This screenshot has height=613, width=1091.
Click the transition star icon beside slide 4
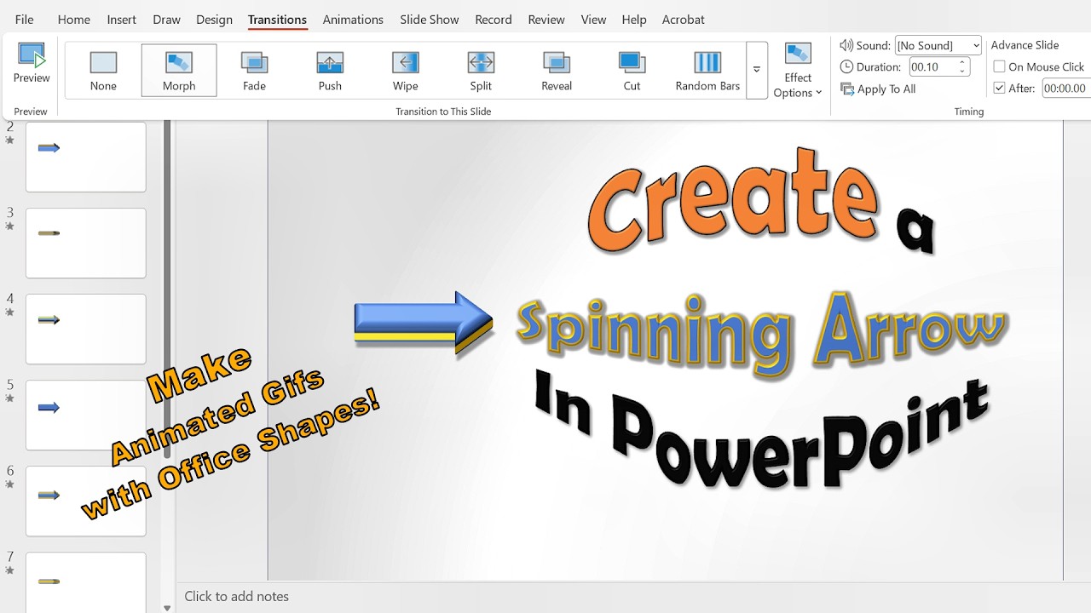(10, 312)
